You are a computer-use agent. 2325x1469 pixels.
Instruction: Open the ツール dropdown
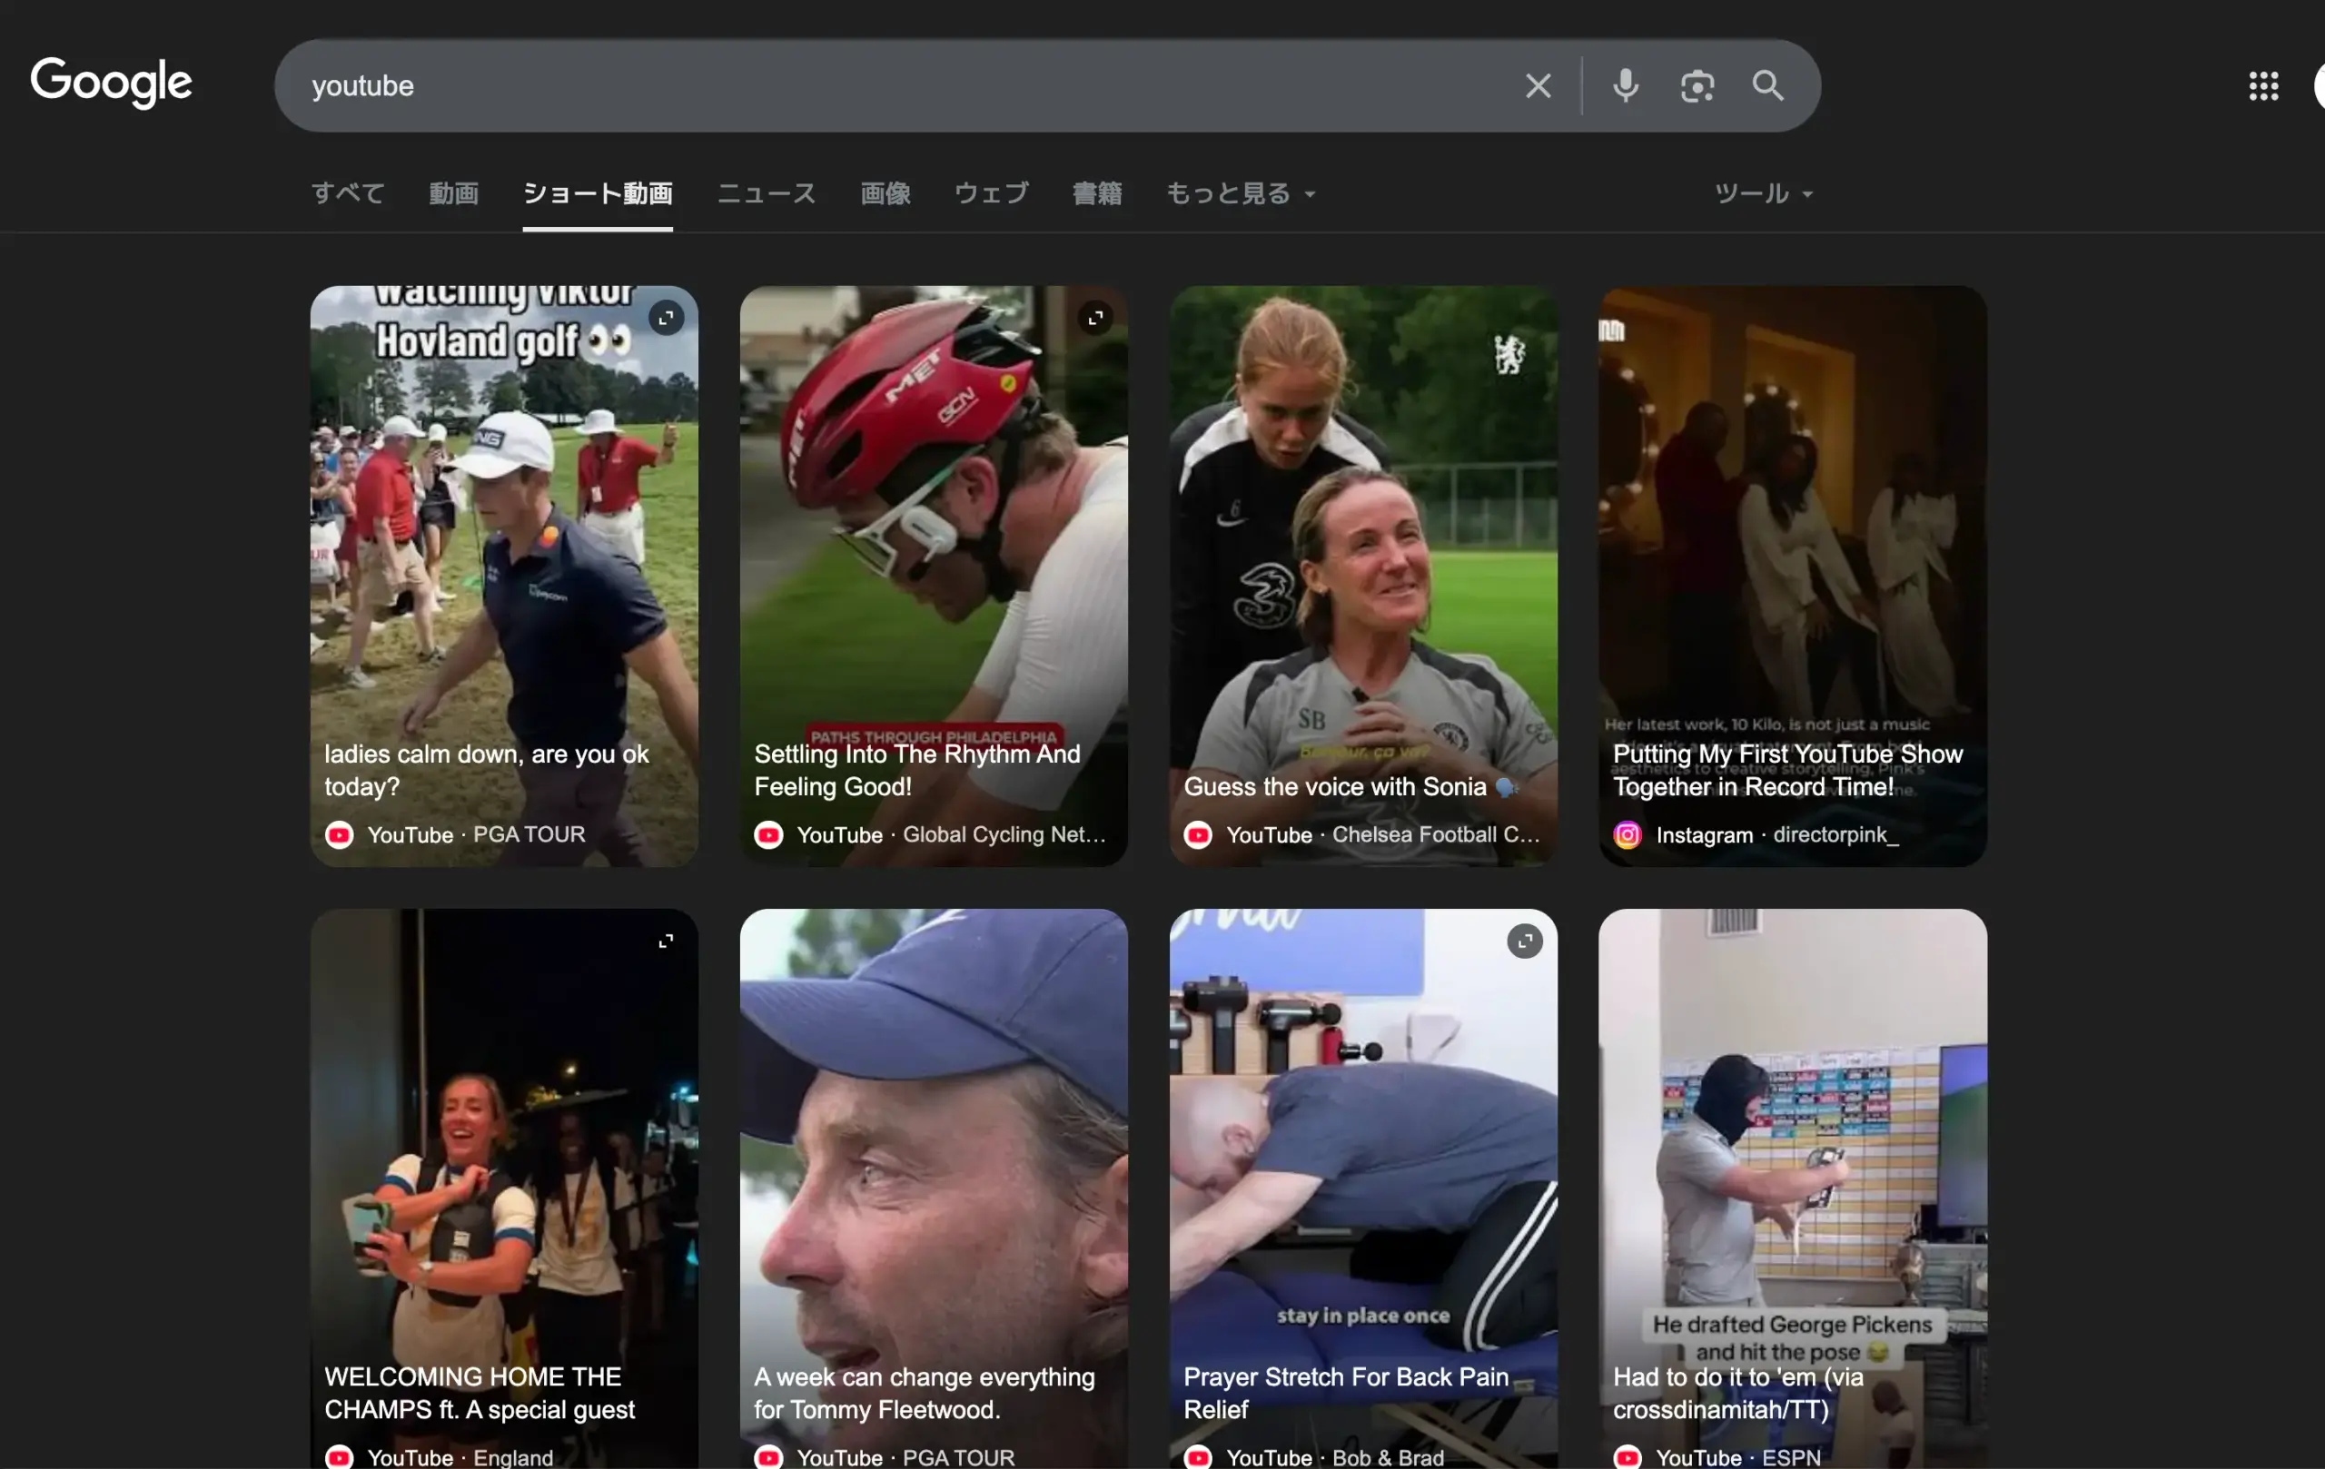[x=1763, y=193]
